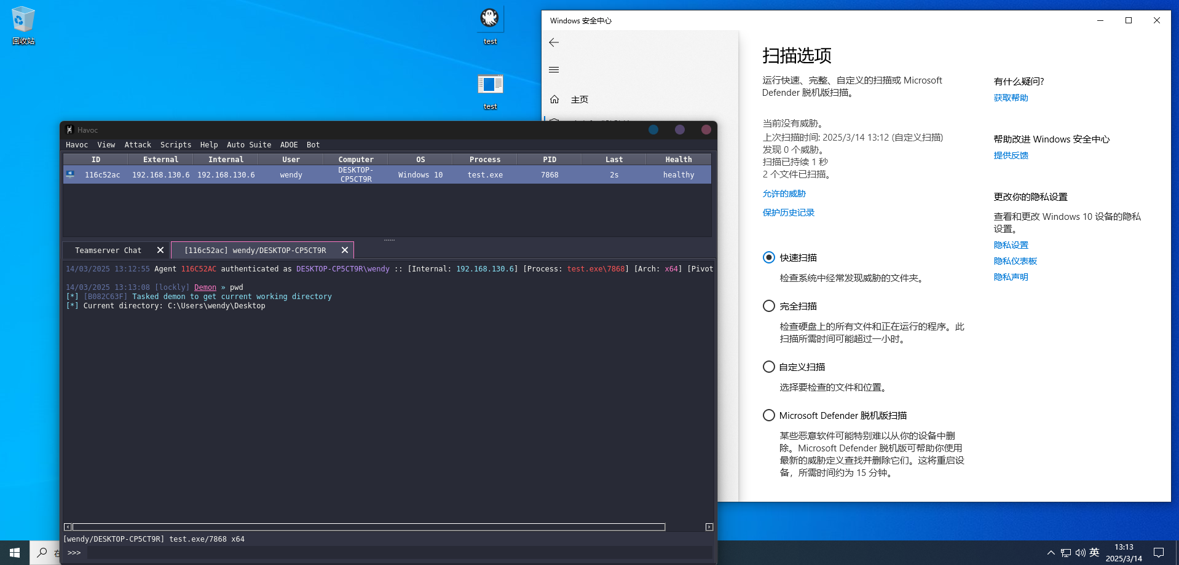Open the notification center
The image size is (1179, 565).
click(x=1159, y=553)
